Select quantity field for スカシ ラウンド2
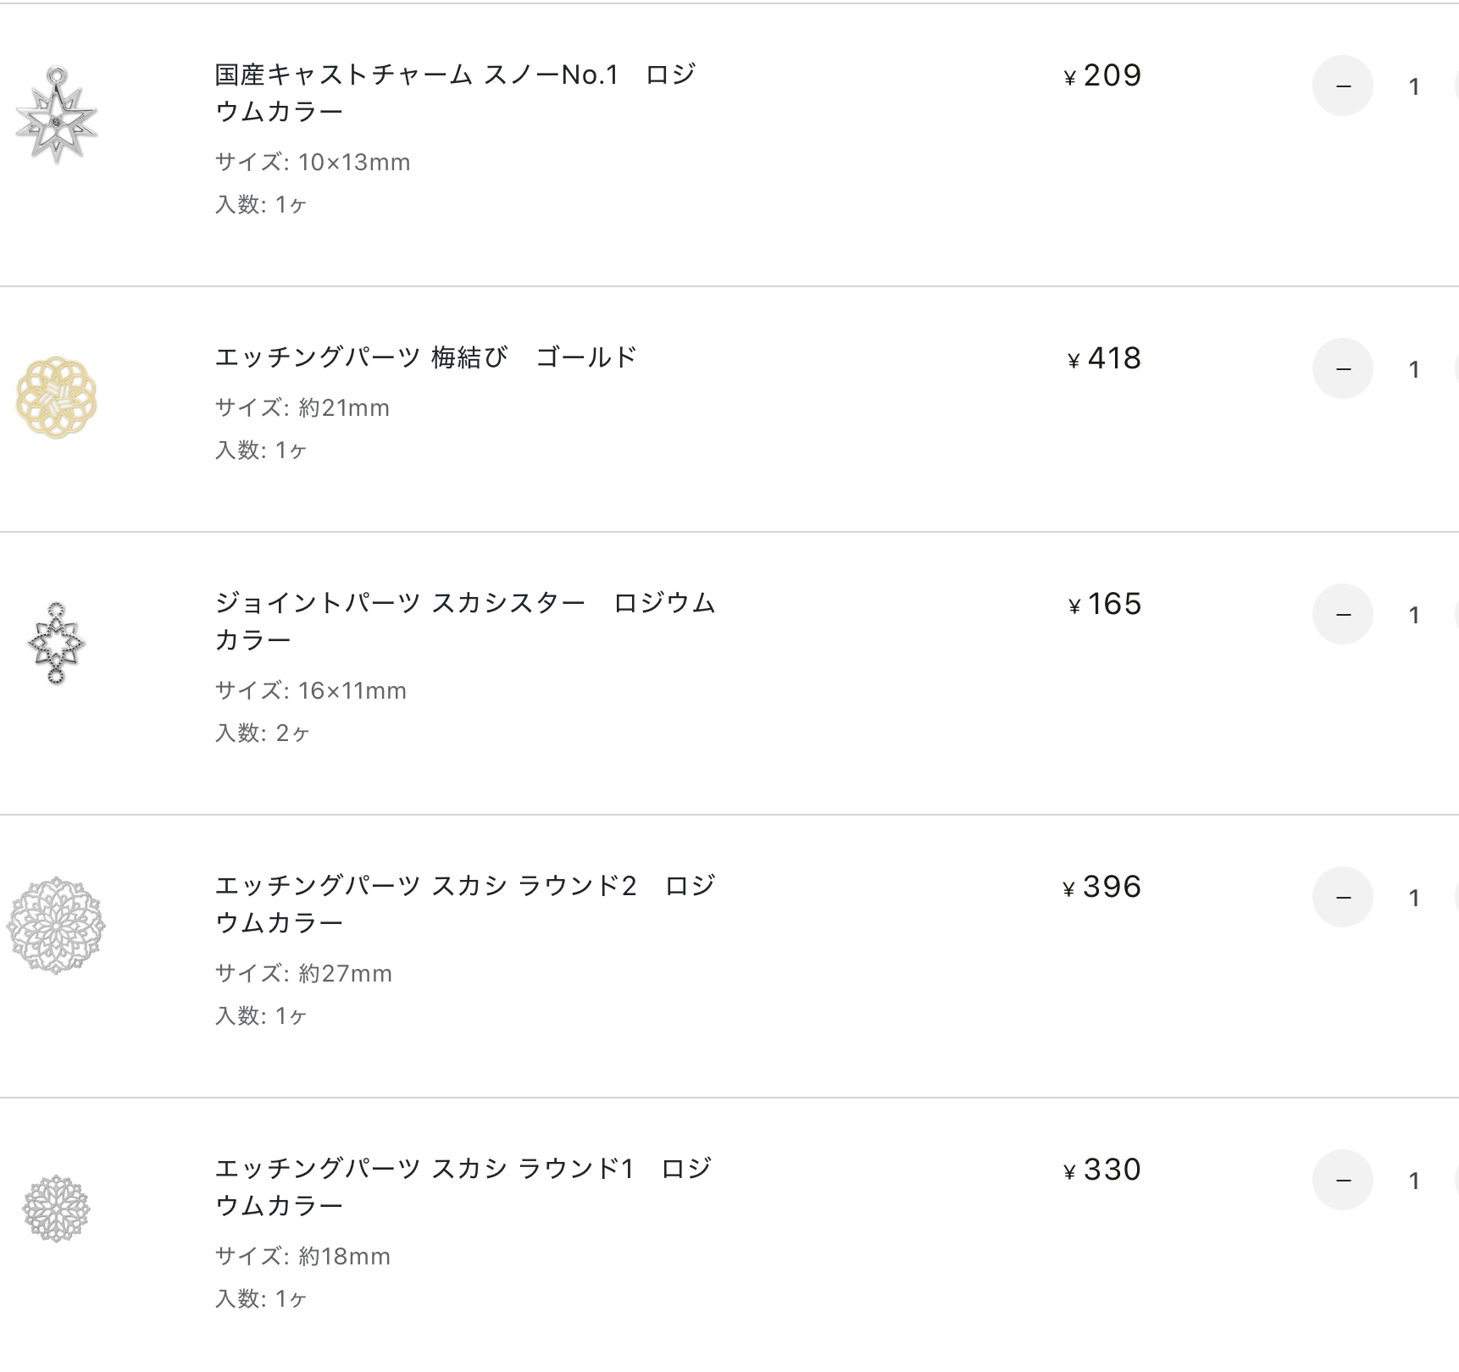The image size is (1459, 1372). [1414, 898]
